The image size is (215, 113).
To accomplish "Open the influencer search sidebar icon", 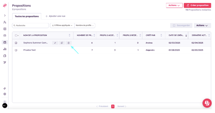I will click(5, 22).
